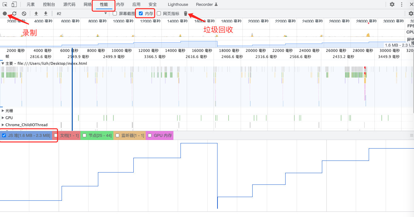This screenshot has width=414, height=217.
Task: Load a profile with the upload arrow
Action: pos(36,14)
